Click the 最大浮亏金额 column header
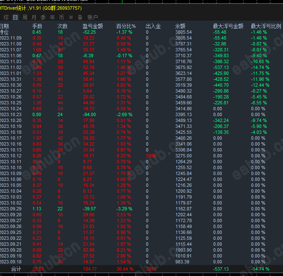 [228, 26]
